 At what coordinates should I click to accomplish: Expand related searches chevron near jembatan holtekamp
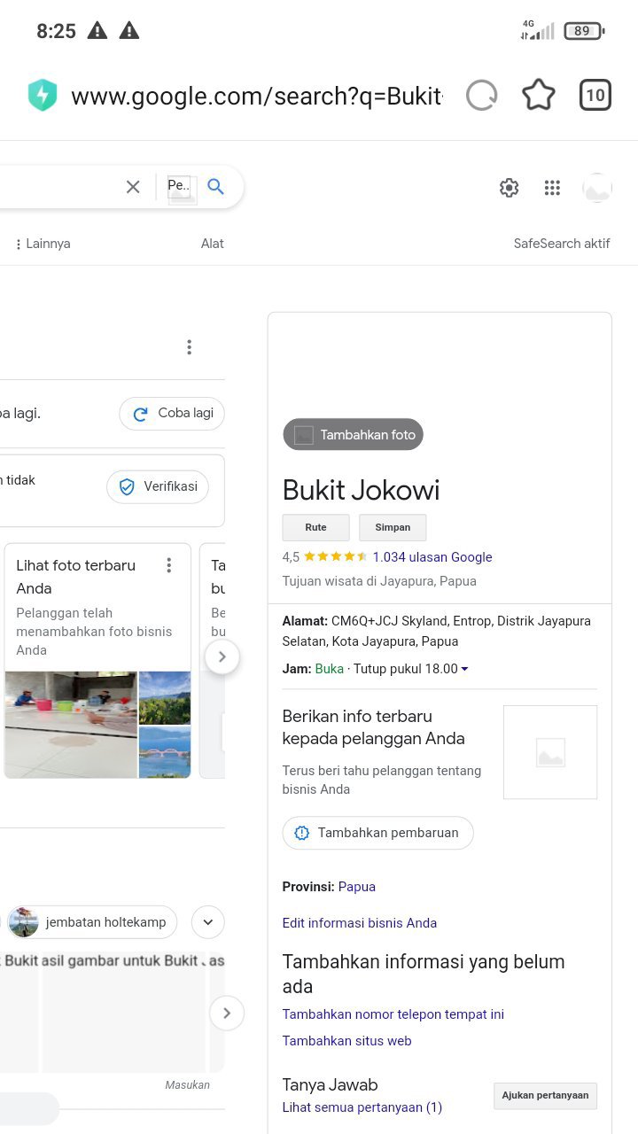pyautogui.click(x=207, y=922)
